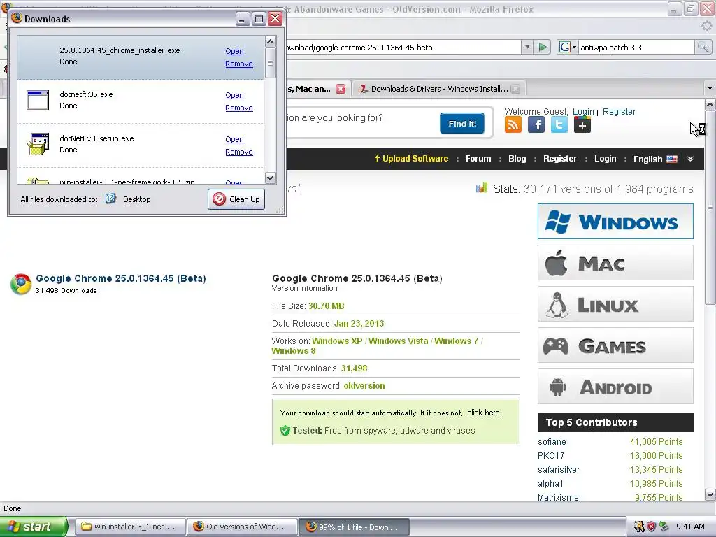The image size is (716, 537).
Task: Click the Windows XP works-on link
Action: tap(337, 341)
